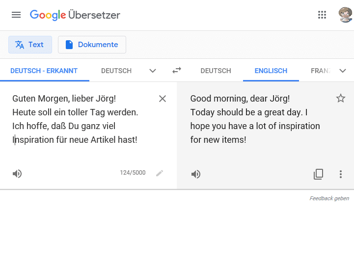The image size is (354, 264).
Task: Click the Feedback geben link
Action: [x=329, y=198]
